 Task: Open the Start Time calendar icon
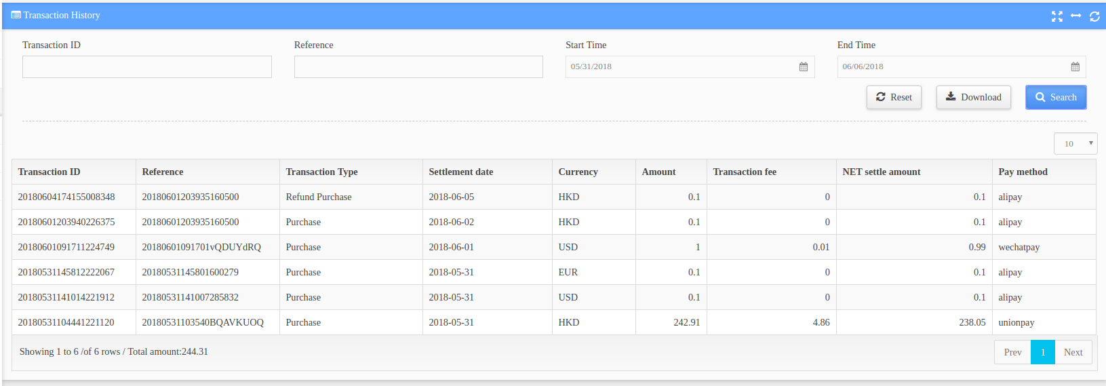(x=804, y=66)
